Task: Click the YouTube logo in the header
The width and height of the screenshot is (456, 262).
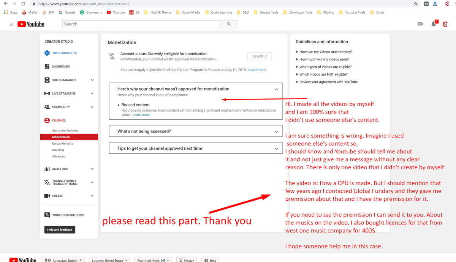Action: coord(31,24)
